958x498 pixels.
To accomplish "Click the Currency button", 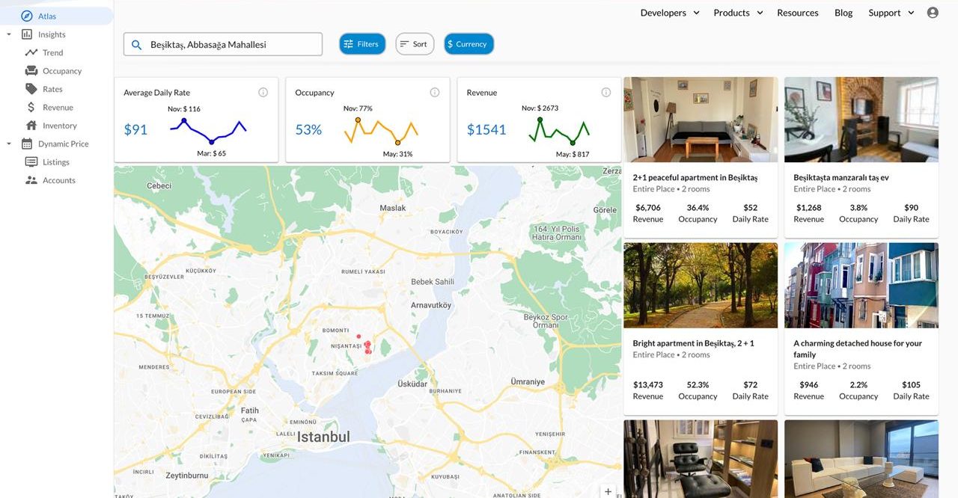I will tap(469, 43).
